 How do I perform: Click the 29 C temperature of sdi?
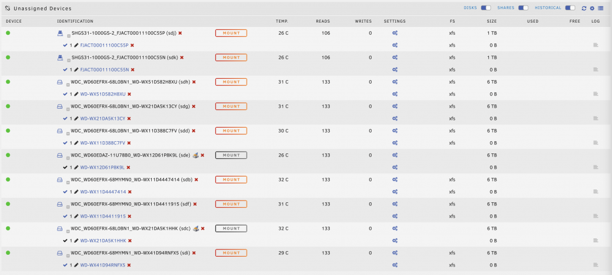click(x=283, y=253)
